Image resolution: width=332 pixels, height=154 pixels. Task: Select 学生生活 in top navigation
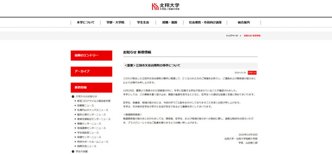(x=143, y=23)
